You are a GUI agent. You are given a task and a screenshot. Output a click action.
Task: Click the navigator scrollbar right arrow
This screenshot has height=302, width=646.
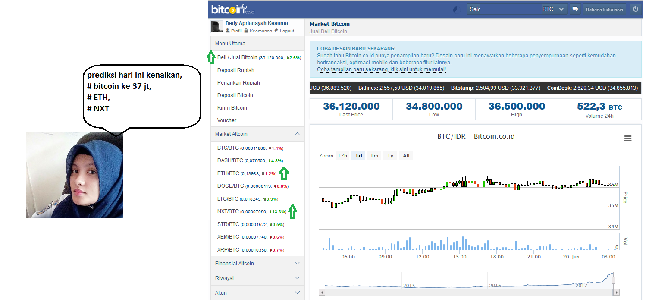tap(616, 292)
